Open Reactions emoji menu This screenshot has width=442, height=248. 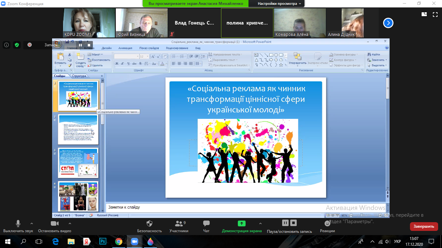327,223
